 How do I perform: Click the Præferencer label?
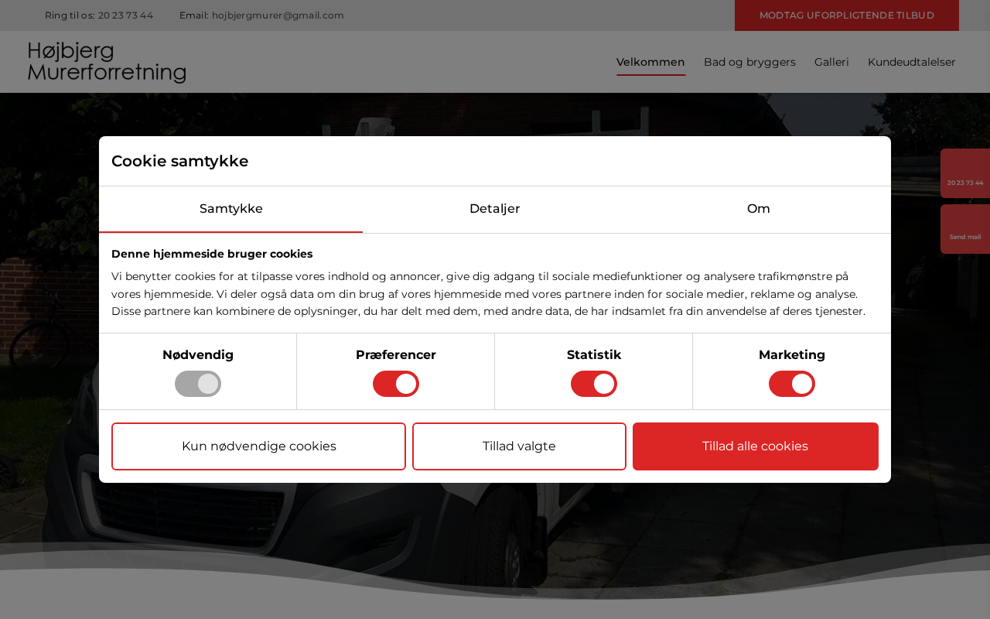(x=396, y=355)
